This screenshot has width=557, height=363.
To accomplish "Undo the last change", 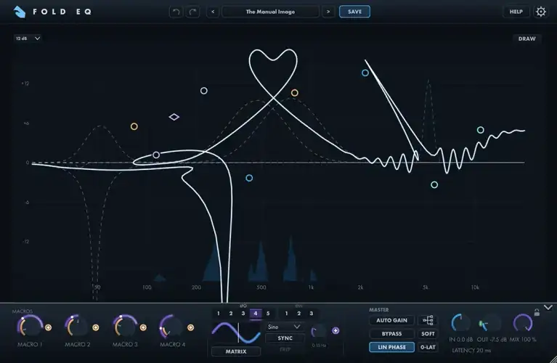I will click(176, 12).
